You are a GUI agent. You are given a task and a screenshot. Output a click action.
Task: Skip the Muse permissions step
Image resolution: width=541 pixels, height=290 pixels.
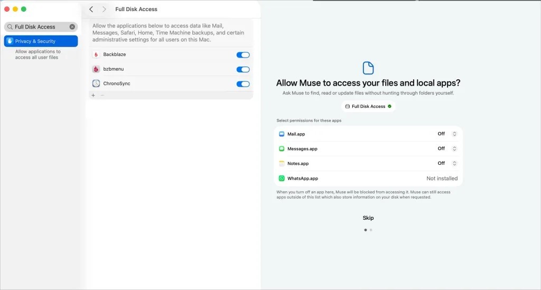coord(368,218)
